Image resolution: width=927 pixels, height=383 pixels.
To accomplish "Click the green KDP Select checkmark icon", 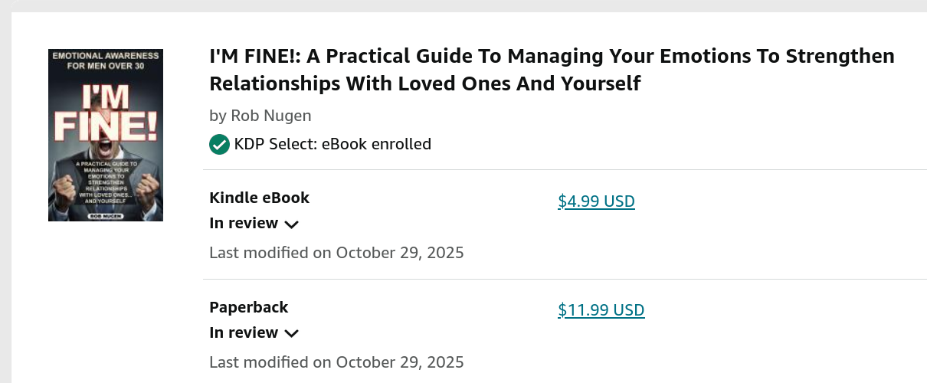I will click(x=219, y=144).
